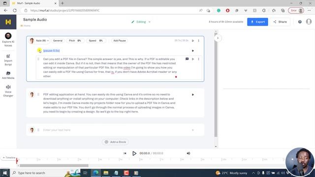Open a new browser tab
The height and width of the screenshot is (177, 315).
pyautogui.click(x=63, y=3)
